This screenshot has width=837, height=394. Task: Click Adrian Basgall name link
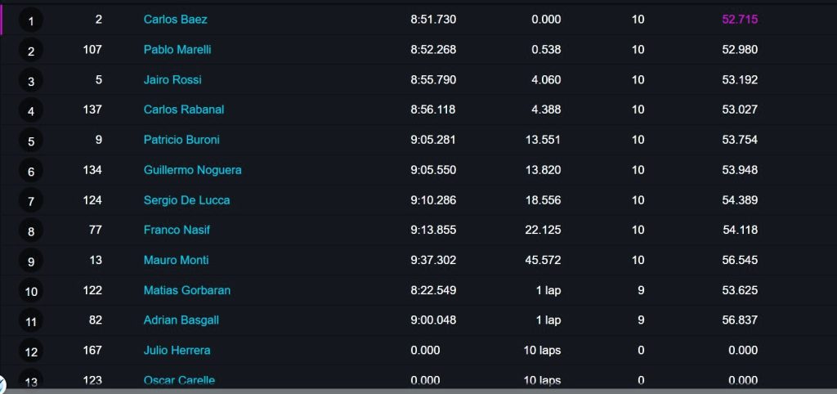click(x=181, y=320)
